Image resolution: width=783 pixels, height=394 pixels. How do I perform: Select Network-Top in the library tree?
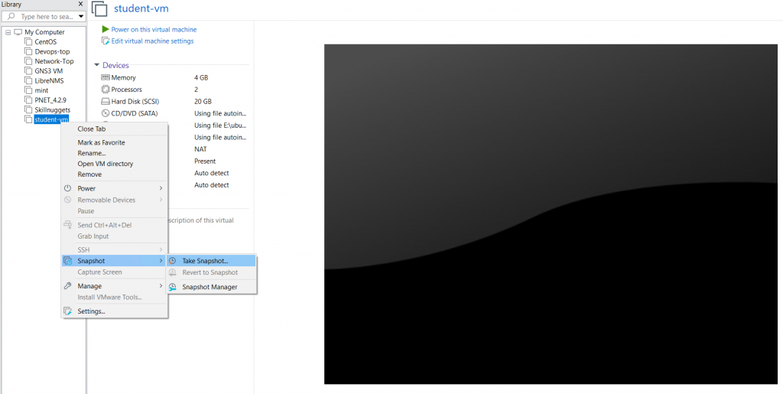tap(54, 61)
